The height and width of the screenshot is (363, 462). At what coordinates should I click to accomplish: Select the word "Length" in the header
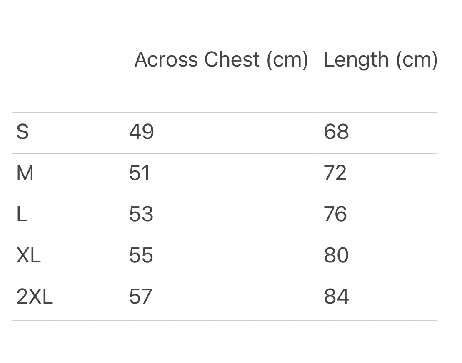pos(356,59)
